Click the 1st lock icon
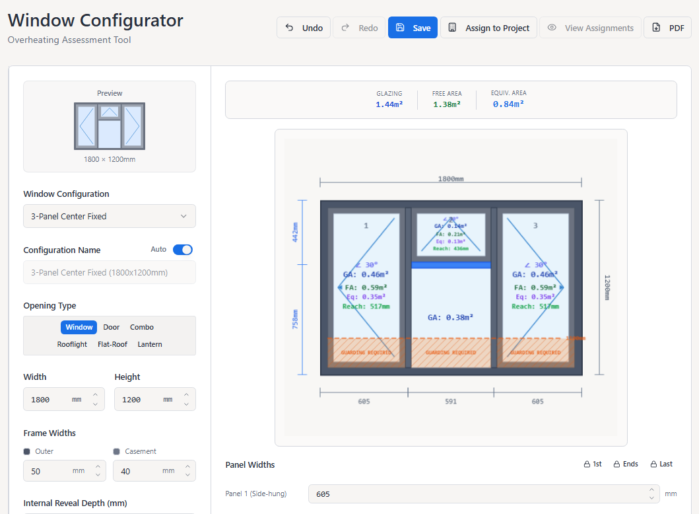699x514 pixels. (587, 464)
